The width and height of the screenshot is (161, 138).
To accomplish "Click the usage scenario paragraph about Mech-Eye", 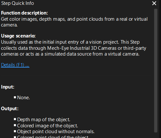I will pyautogui.click(x=73, y=48).
